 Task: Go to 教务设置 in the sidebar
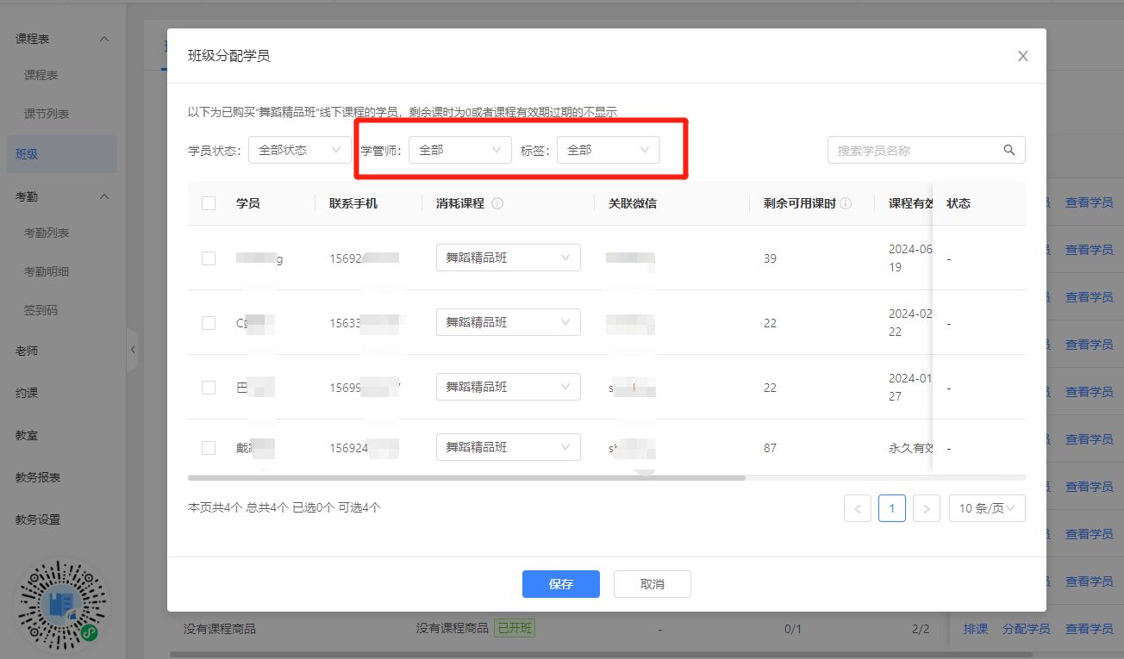coord(38,519)
